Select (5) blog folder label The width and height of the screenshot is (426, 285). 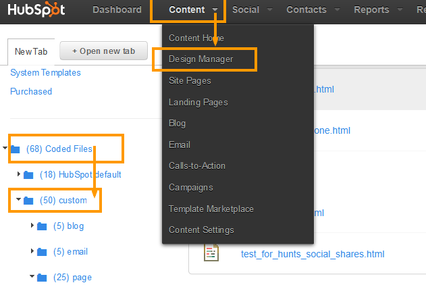point(68,226)
